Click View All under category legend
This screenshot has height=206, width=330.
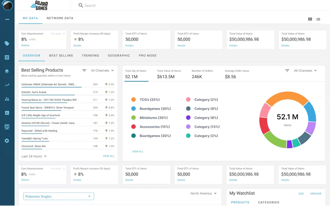[138, 151]
